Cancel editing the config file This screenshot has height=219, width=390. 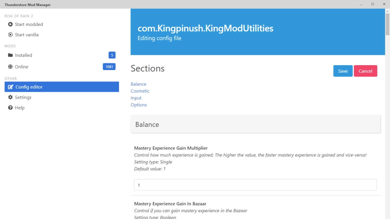366,71
